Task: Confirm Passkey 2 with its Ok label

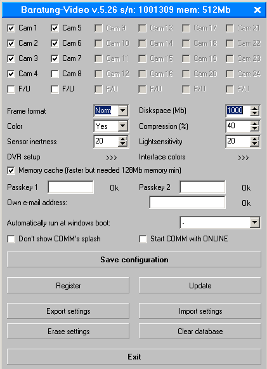Action: click(x=246, y=188)
